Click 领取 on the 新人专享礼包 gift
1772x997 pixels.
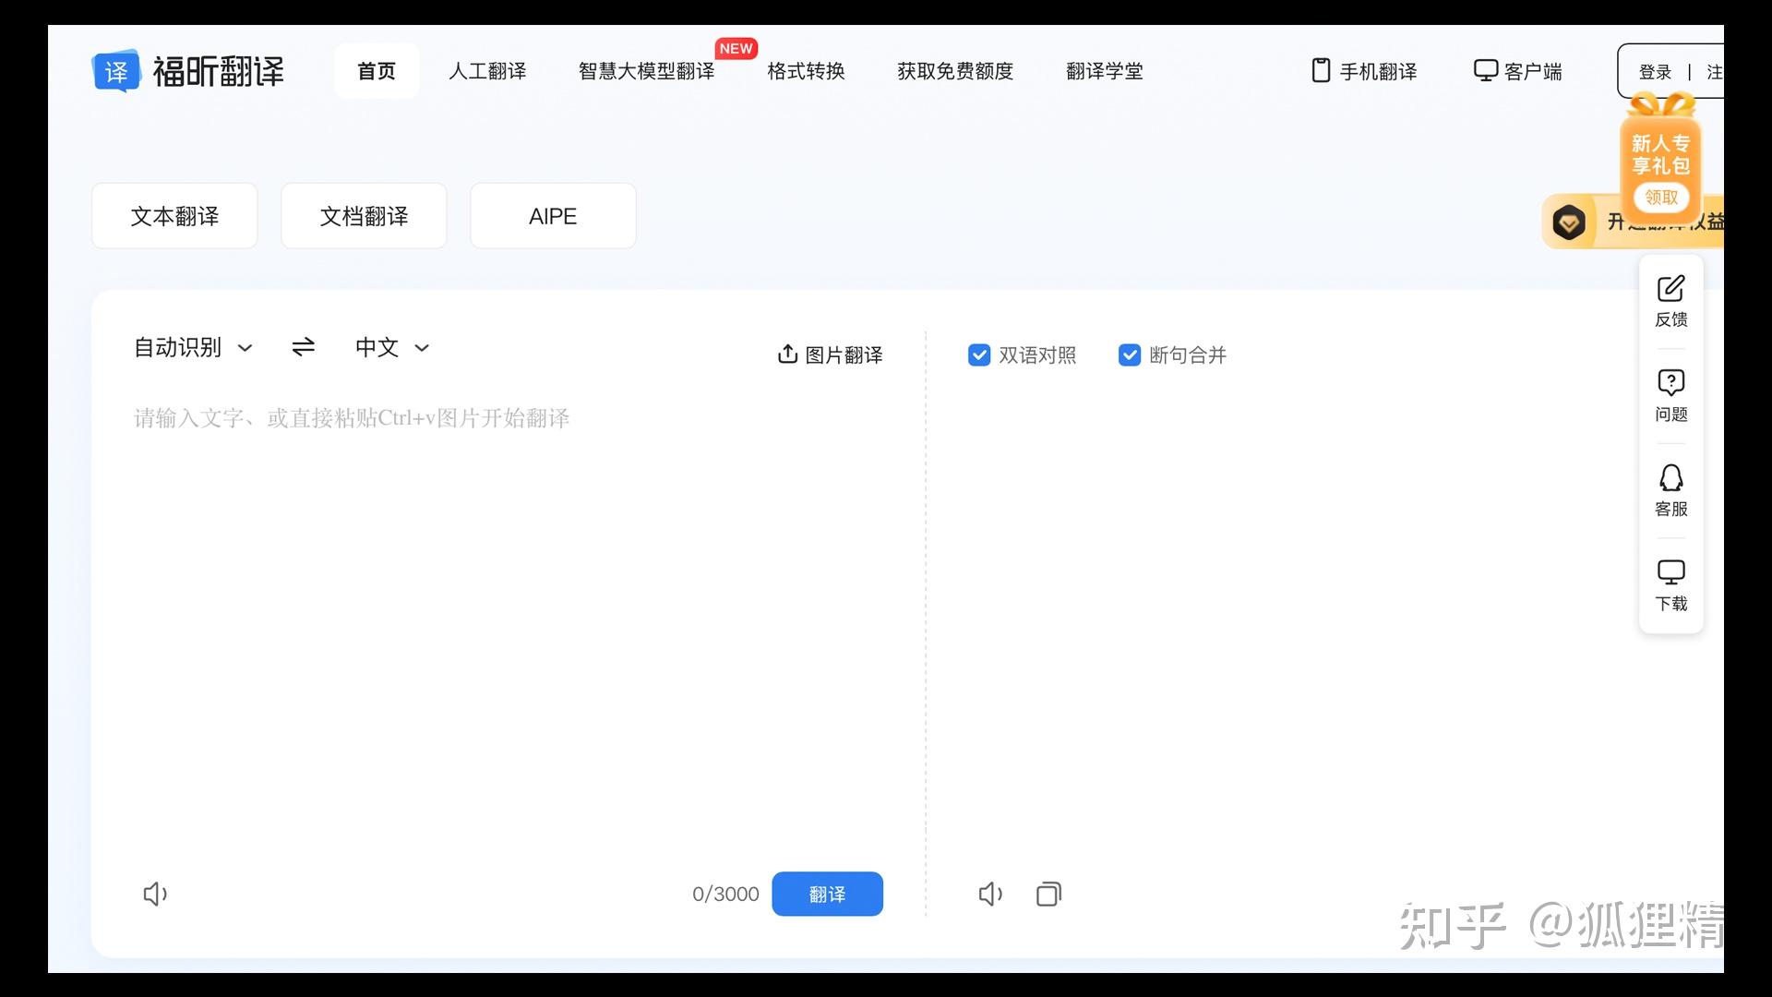point(1660,197)
